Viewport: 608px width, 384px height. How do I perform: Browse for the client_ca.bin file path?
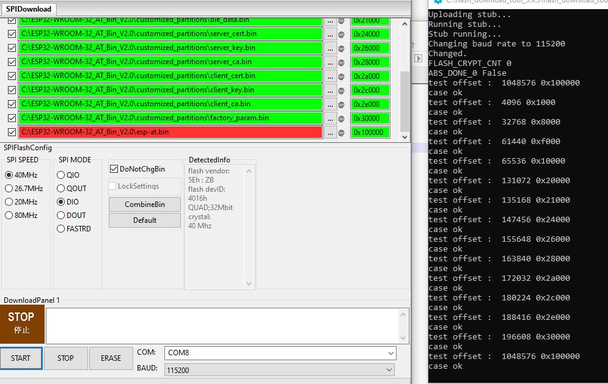tap(330, 104)
